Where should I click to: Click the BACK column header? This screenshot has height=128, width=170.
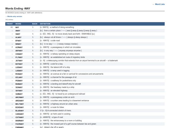pos(35,24)
